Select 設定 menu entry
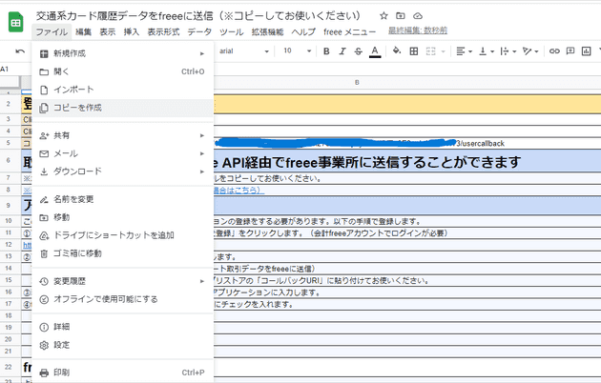601x383 pixels. [123, 345]
